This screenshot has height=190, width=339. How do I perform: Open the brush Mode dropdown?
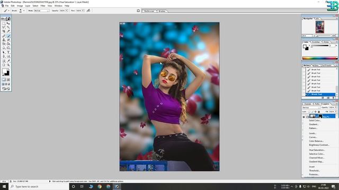pos(41,11)
